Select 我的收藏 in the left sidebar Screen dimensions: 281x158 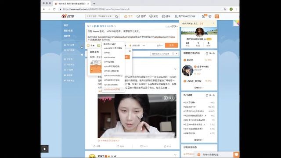click(68, 31)
